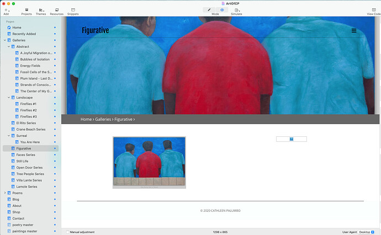Image resolution: width=381 pixels, height=235 pixels.
Task: Click the Galleries page icon
Action: pyautogui.click(x=9, y=40)
